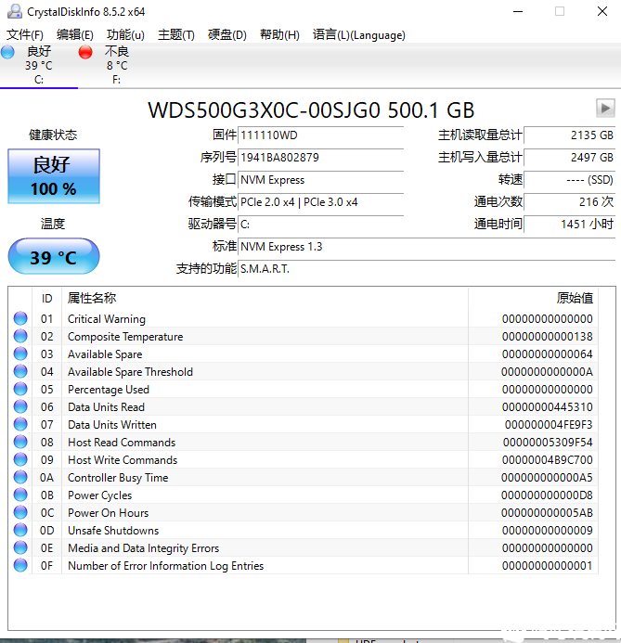Click status orb for Error Information Log Entries row
The height and width of the screenshot is (643, 621).
20,565
